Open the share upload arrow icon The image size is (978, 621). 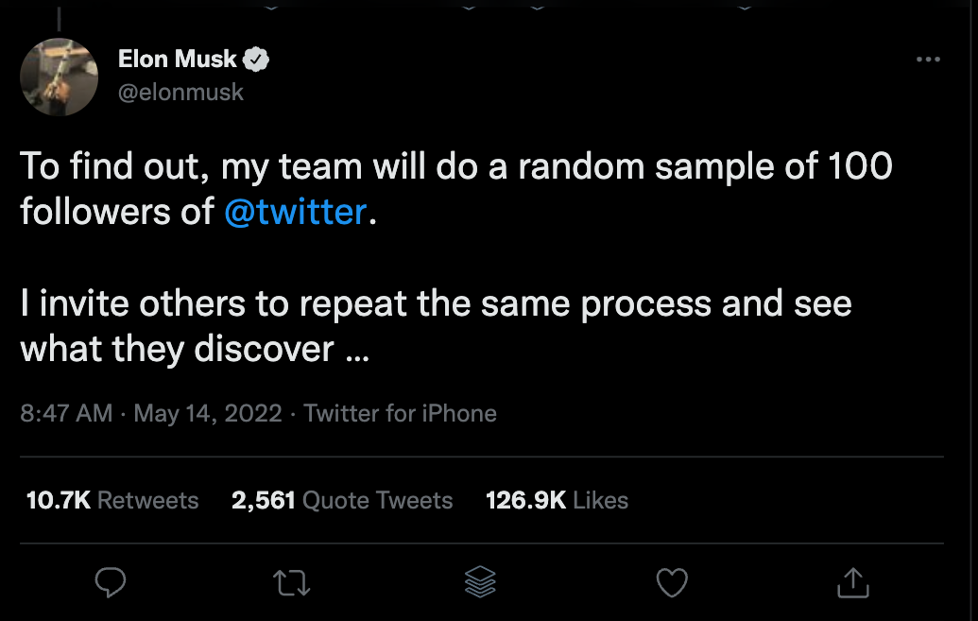852,582
